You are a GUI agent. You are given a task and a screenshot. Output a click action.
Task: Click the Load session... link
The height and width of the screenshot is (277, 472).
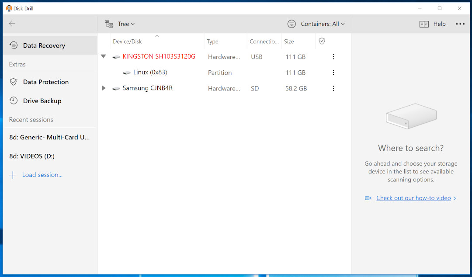point(42,175)
